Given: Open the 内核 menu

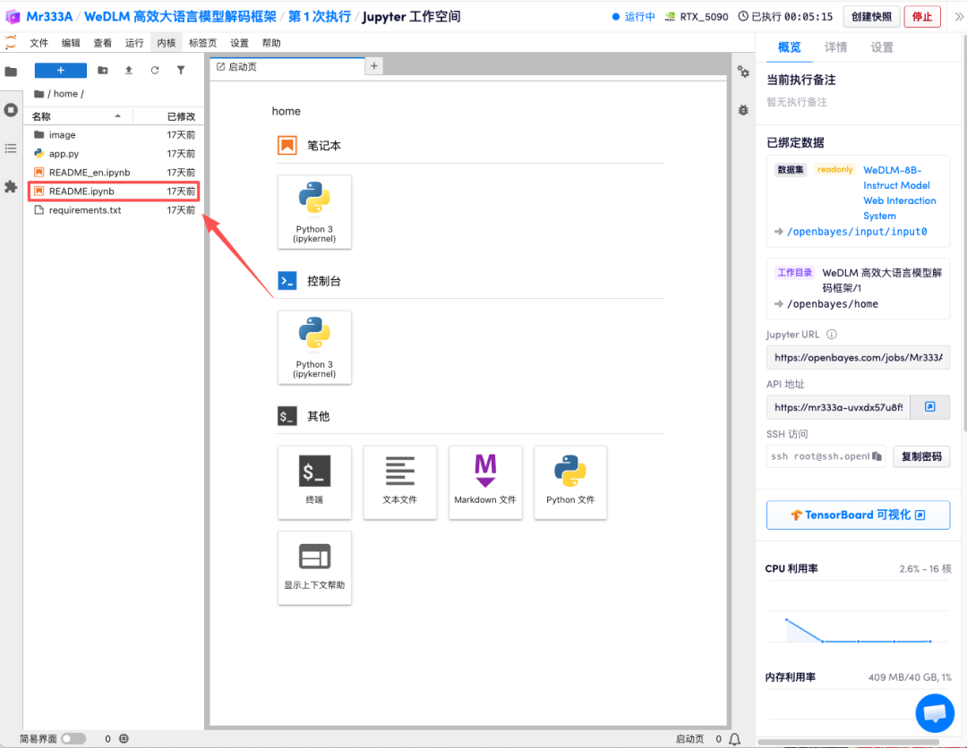Looking at the screenshot, I should [167, 43].
